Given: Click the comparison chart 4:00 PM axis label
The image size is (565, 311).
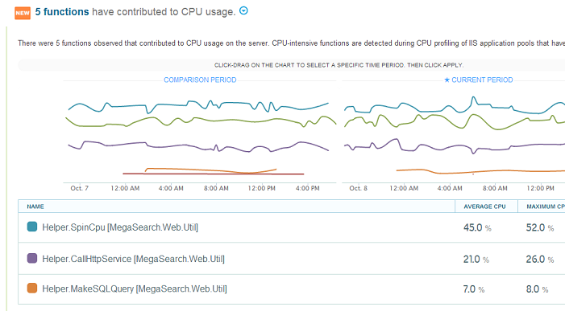Looking at the screenshot, I should (x=307, y=188).
